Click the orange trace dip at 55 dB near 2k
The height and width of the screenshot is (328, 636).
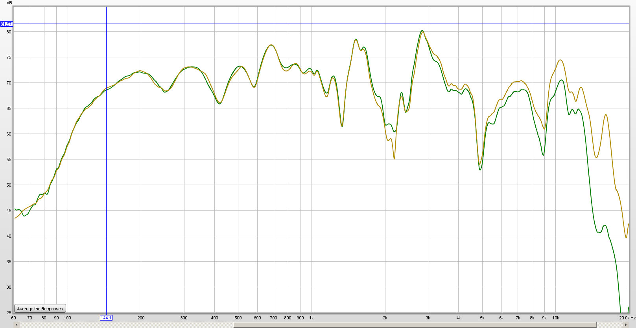coord(394,159)
